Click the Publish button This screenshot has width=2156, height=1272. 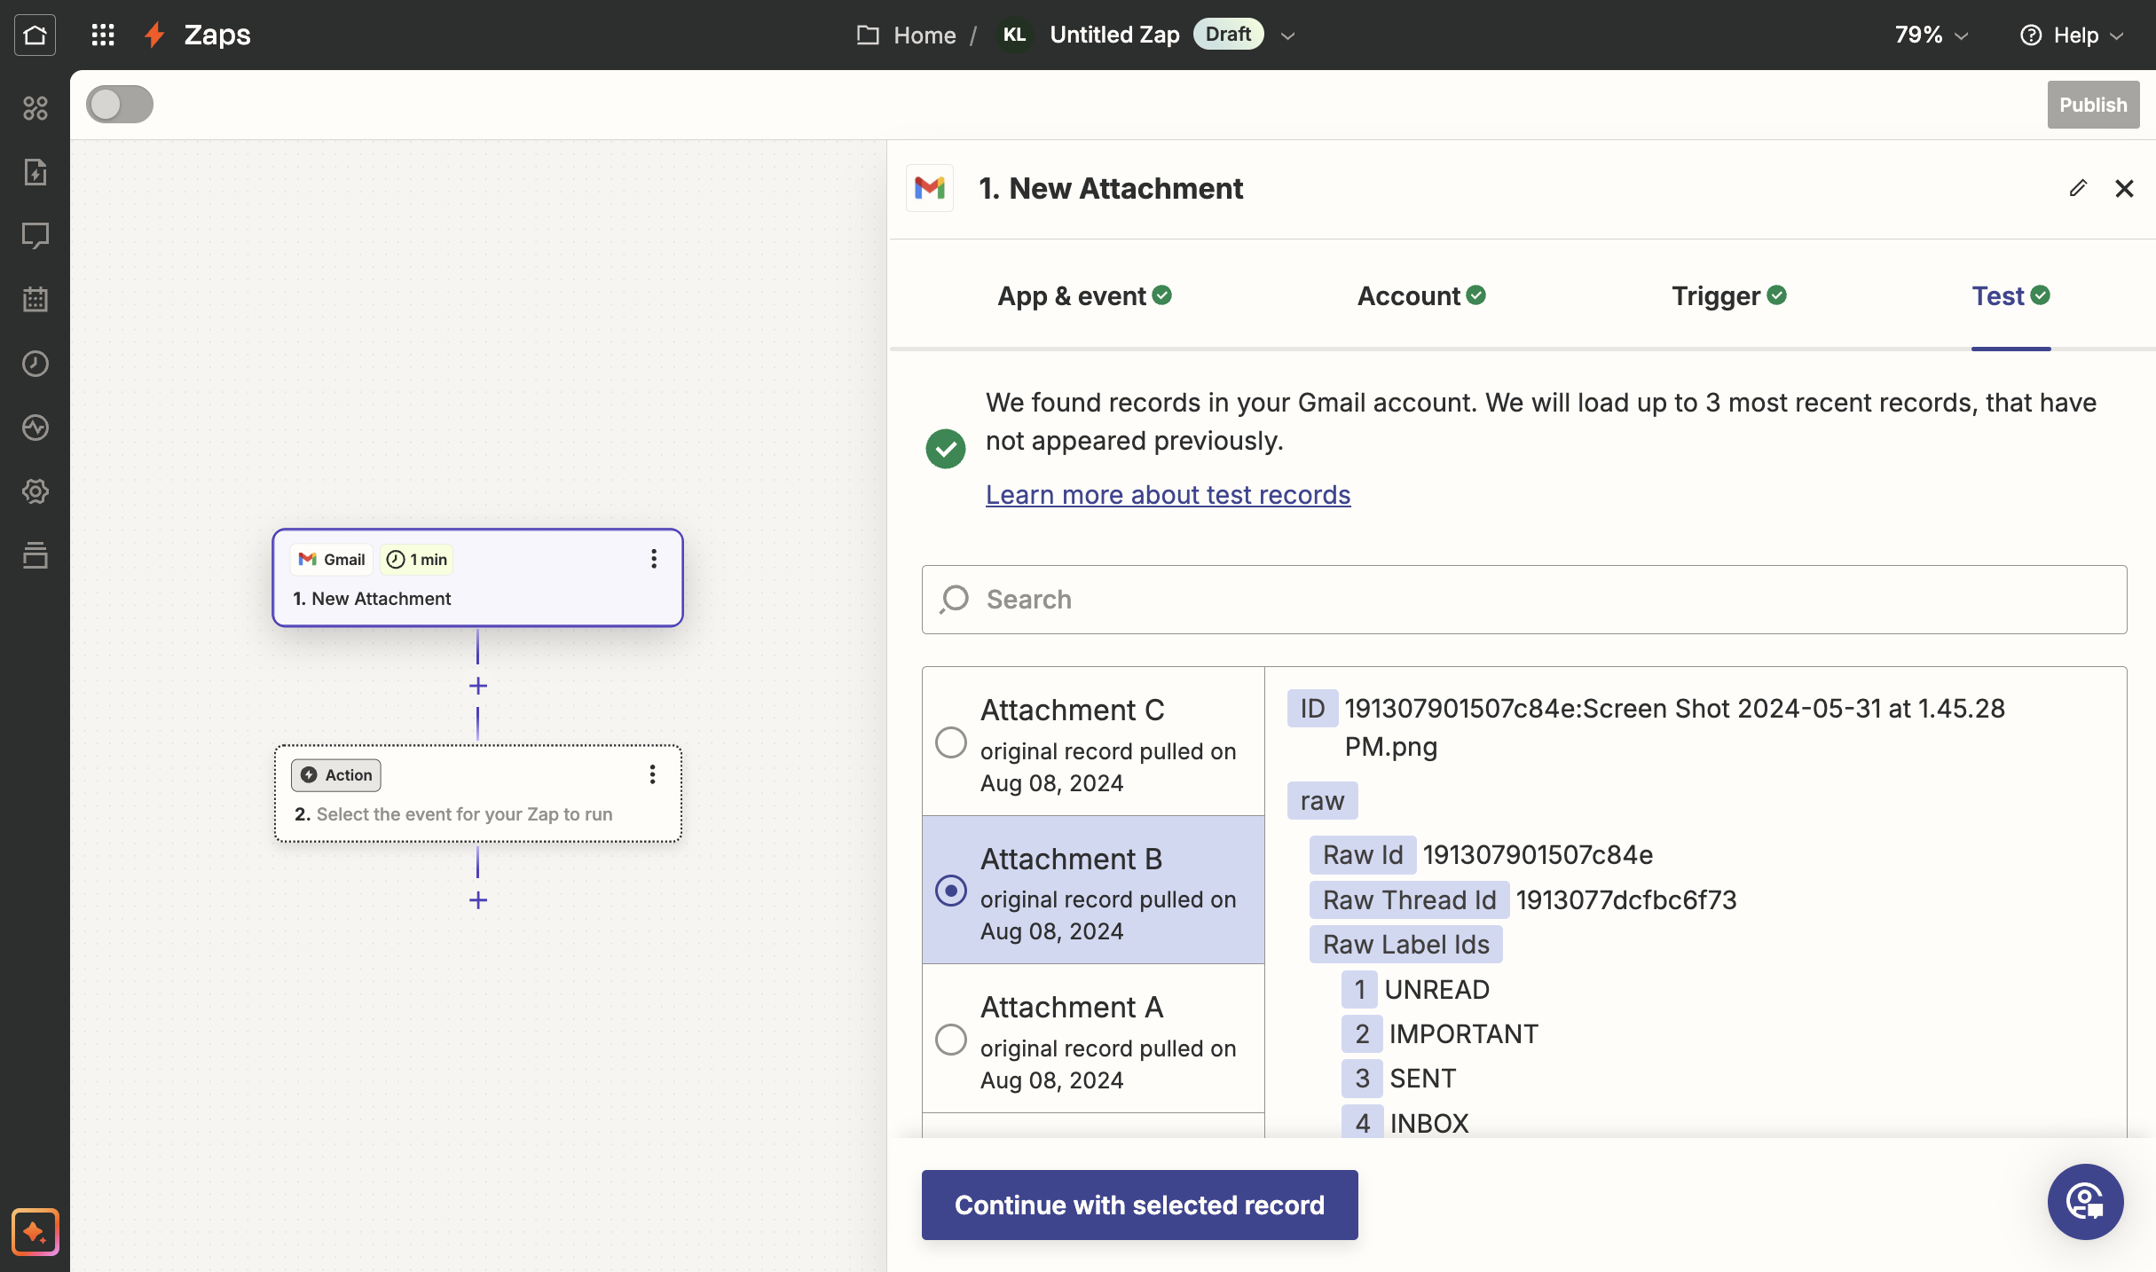[x=2093, y=105]
